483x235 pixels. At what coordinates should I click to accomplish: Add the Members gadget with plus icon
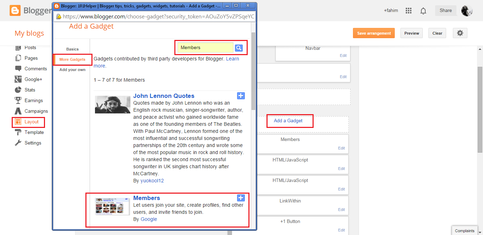click(x=241, y=198)
